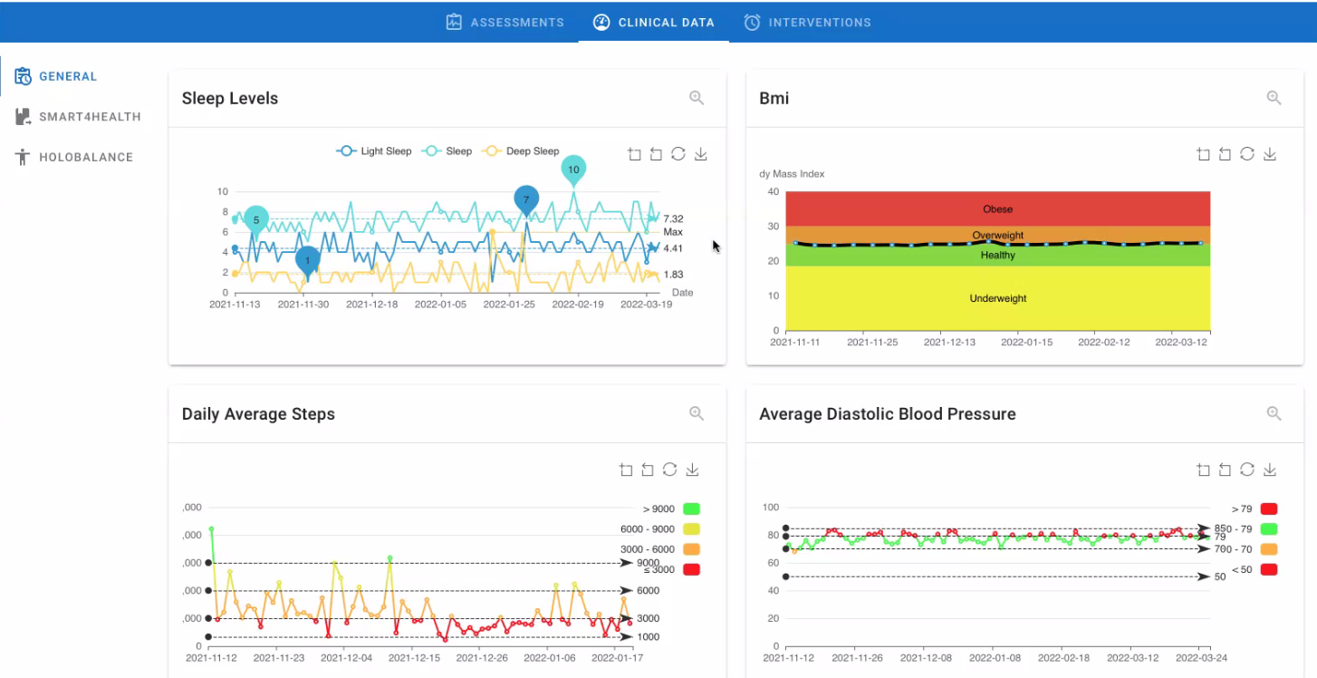Click the Sleep Levels card title

(230, 98)
